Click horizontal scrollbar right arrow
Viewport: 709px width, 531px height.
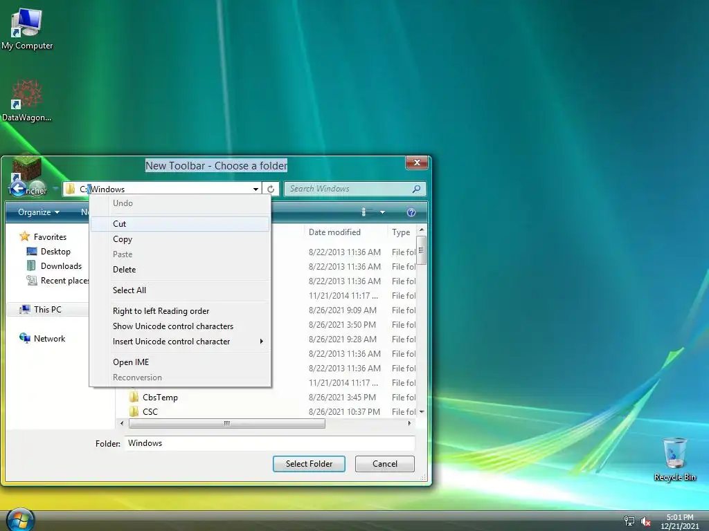click(409, 424)
